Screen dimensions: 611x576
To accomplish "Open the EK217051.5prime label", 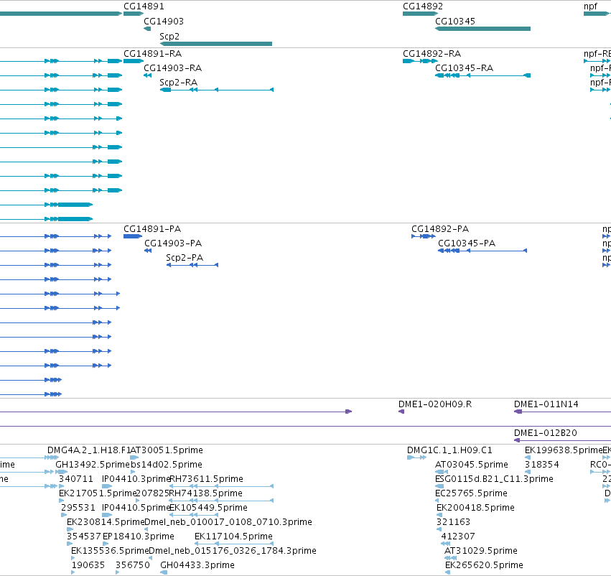I will pyautogui.click(x=98, y=493).
